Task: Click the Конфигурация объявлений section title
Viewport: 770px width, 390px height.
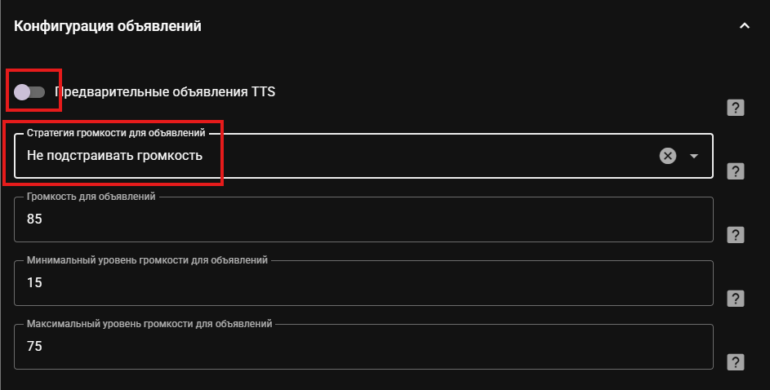Action: click(108, 26)
